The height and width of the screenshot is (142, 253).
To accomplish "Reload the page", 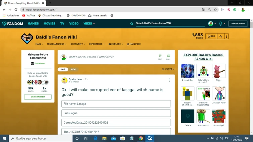I will [16, 10].
